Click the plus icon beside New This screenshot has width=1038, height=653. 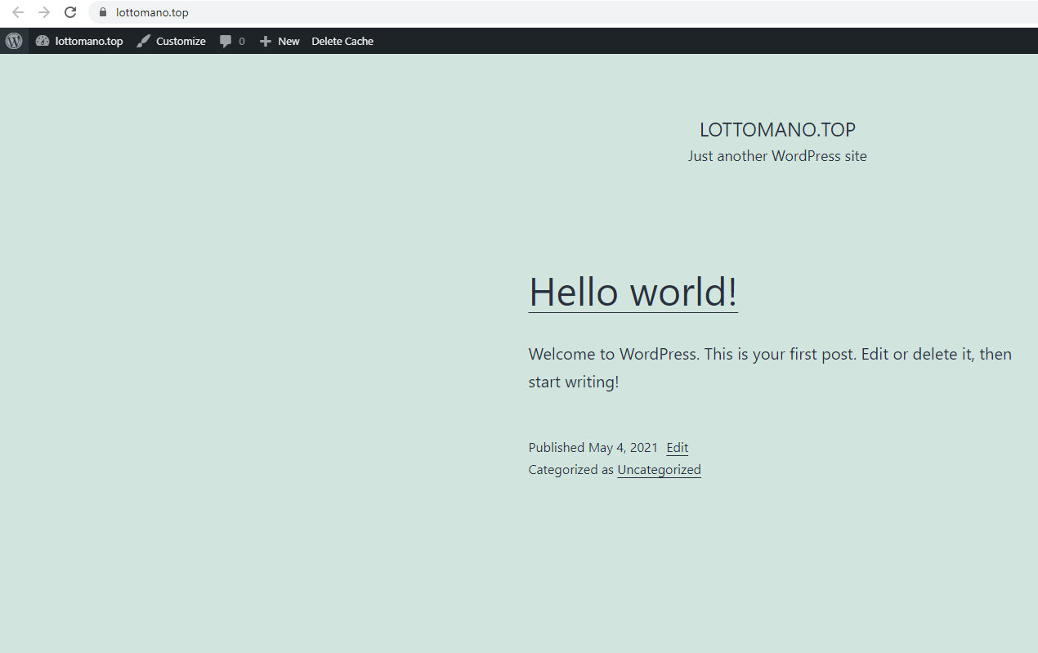[x=265, y=41]
